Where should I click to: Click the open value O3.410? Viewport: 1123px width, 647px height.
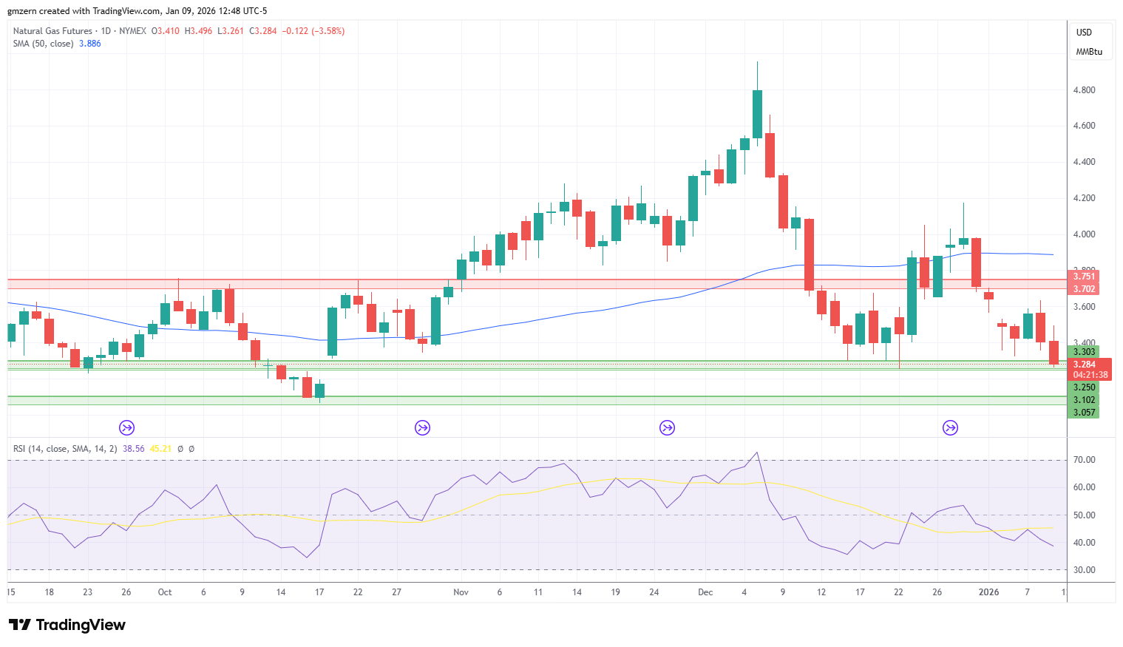pyautogui.click(x=166, y=31)
